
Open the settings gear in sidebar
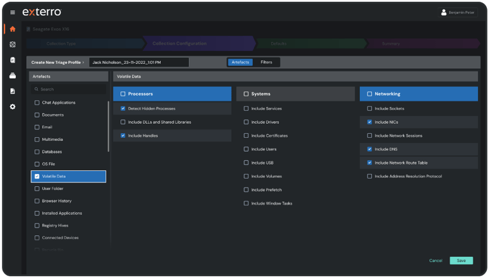(x=12, y=106)
